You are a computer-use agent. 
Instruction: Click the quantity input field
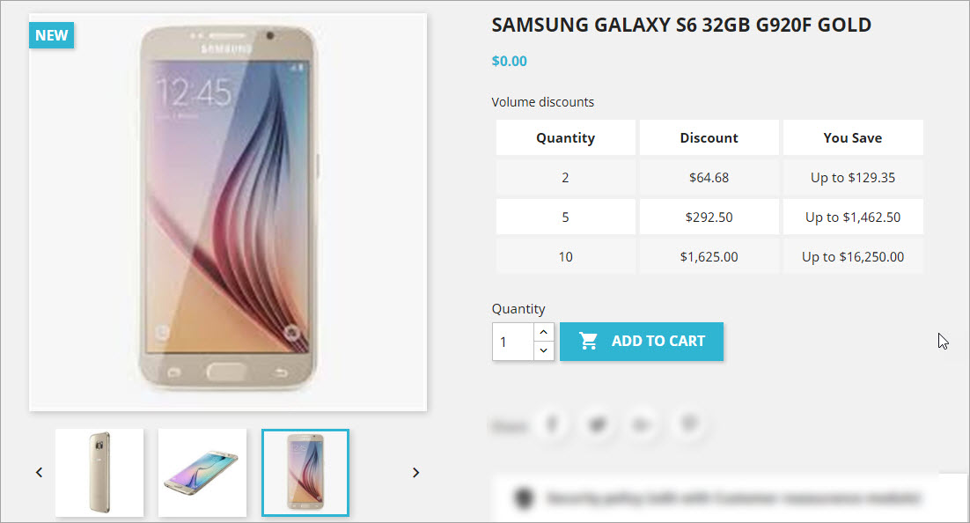point(512,342)
